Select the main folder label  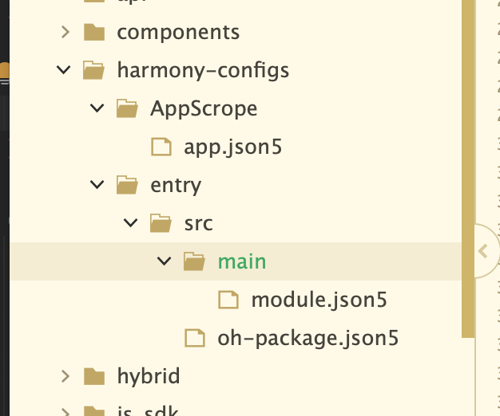point(242,261)
